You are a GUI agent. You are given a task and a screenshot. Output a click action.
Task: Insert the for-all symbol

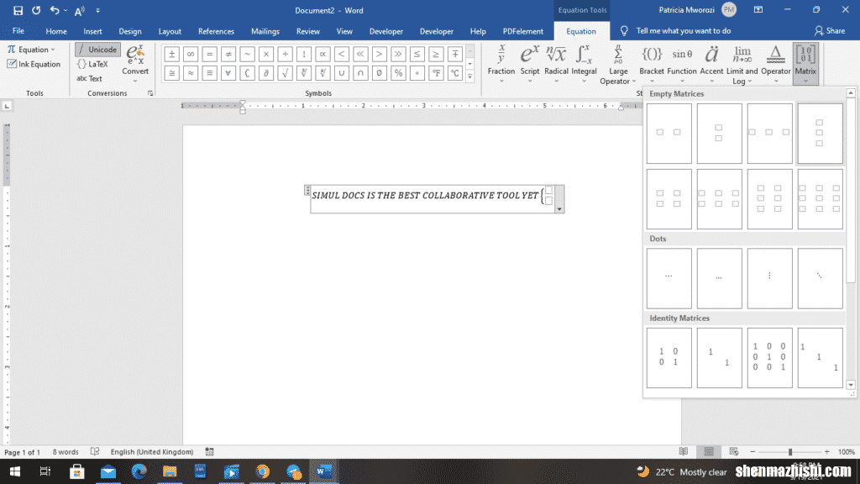pos(228,73)
